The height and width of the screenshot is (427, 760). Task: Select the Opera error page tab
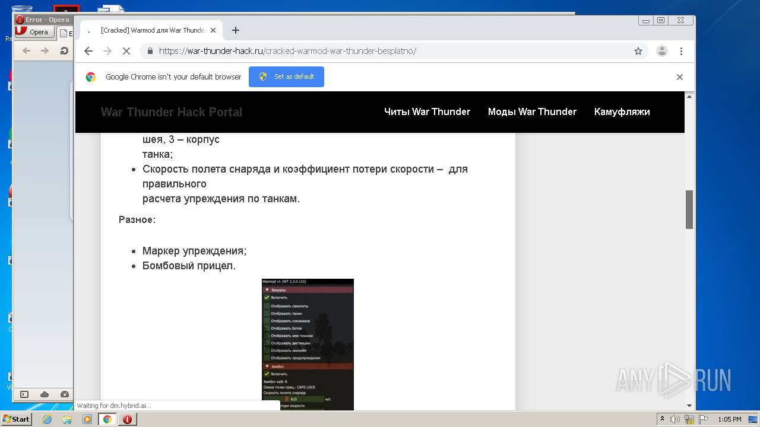point(65,33)
